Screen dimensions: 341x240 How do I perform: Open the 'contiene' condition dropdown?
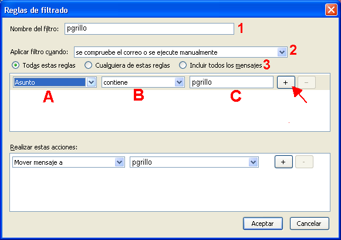point(179,82)
